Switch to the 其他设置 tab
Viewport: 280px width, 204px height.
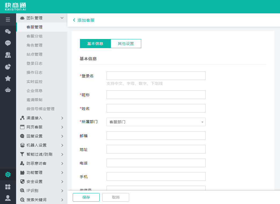coord(126,44)
